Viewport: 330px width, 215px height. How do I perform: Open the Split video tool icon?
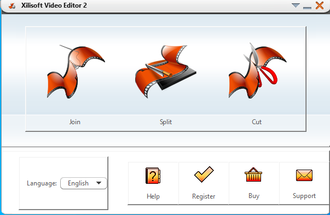166,72
